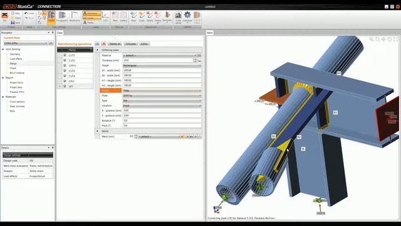Click the Undo icon

[29, 13]
